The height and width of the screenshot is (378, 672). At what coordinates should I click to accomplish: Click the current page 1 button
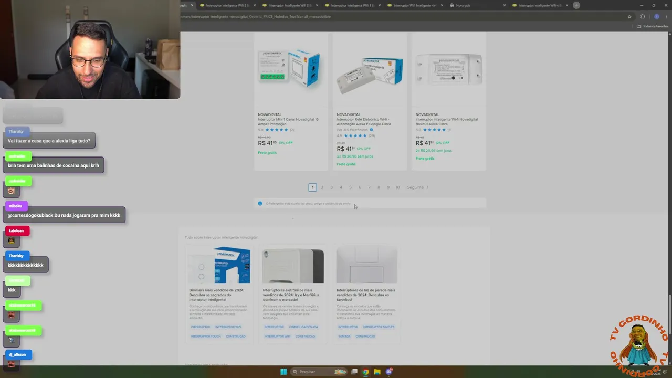(312, 187)
